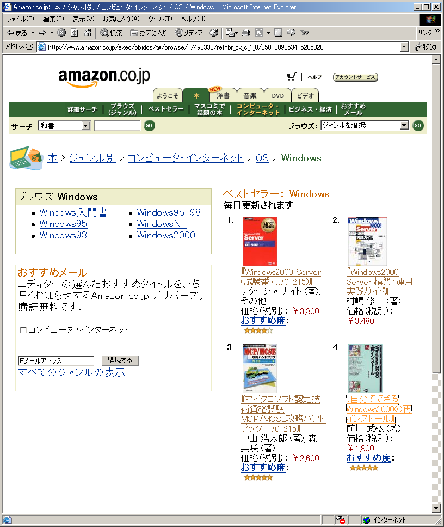Toggle the コンピュータ・インターネット newsletter checkbox
The width and height of the screenshot is (444, 527).
(23, 330)
